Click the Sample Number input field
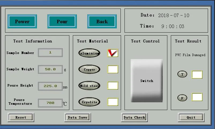This screenshot has width=215, height=129. click(50, 53)
